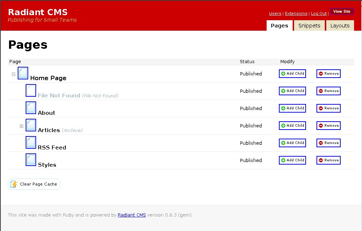Open the Extensions link

coord(296,13)
